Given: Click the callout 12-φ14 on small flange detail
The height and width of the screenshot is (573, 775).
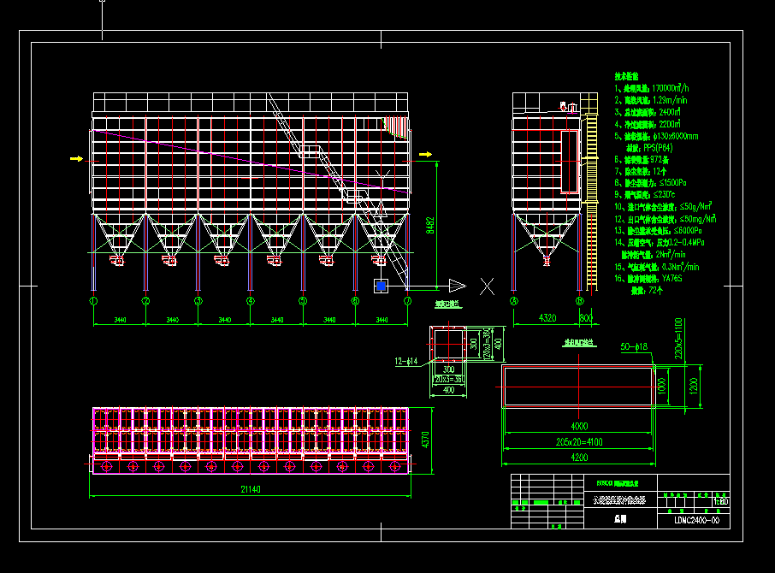Looking at the screenshot, I should click(406, 362).
